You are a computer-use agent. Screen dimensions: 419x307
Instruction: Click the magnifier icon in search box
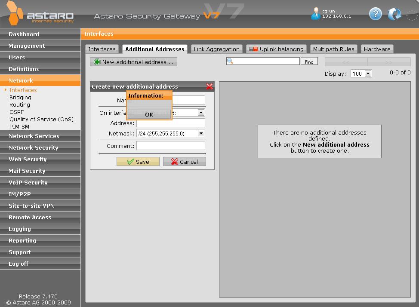click(x=230, y=61)
